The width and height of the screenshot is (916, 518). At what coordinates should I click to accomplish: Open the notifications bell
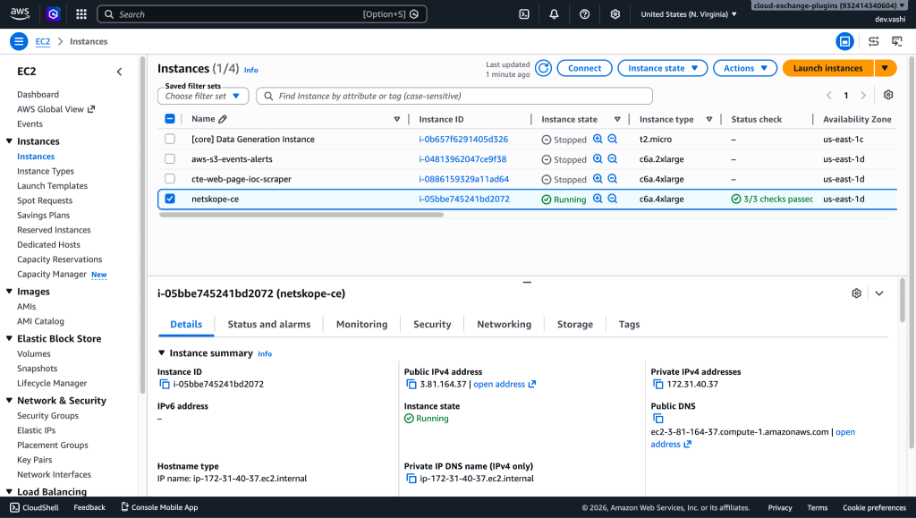(x=554, y=14)
